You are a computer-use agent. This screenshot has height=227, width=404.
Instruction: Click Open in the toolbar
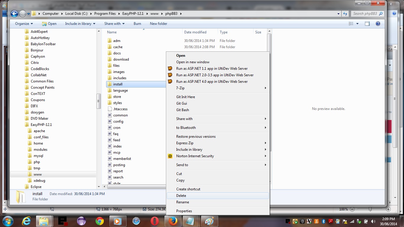tap(49, 24)
